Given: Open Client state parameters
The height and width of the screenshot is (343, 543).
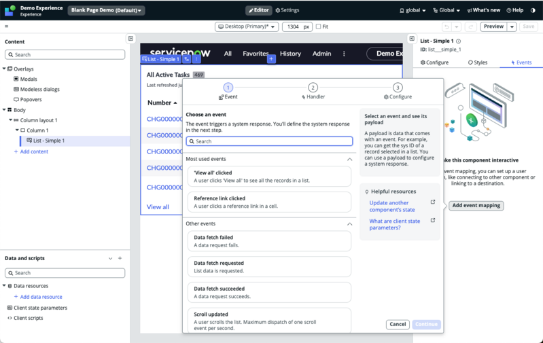Looking at the screenshot, I should click(41, 308).
